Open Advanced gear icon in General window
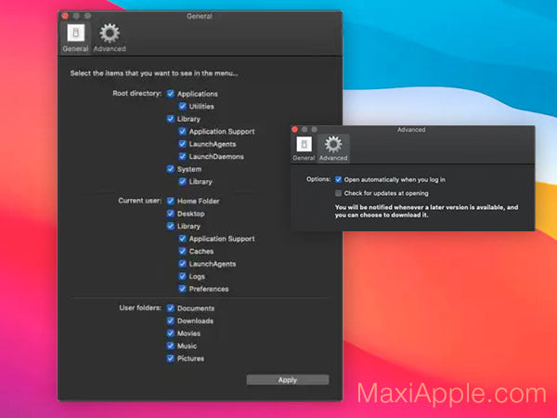The height and width of the screenshot is (418, 557). [110, 33]
